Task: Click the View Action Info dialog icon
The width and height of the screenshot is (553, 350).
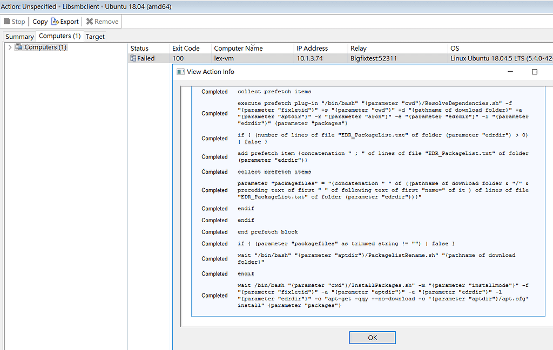Action: click(180, 71)
